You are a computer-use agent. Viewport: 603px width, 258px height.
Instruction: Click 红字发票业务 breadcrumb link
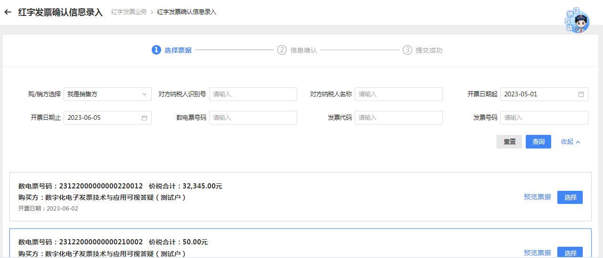coord(129,12)
